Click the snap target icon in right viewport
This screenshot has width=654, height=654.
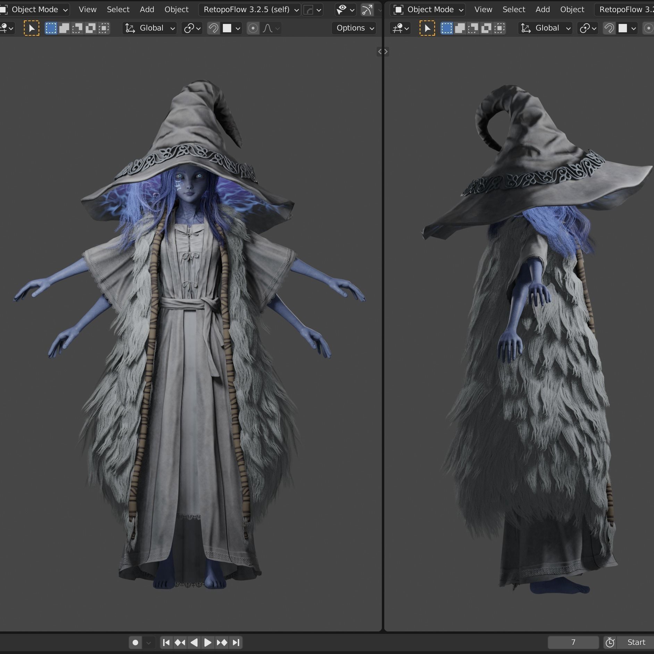623,28
